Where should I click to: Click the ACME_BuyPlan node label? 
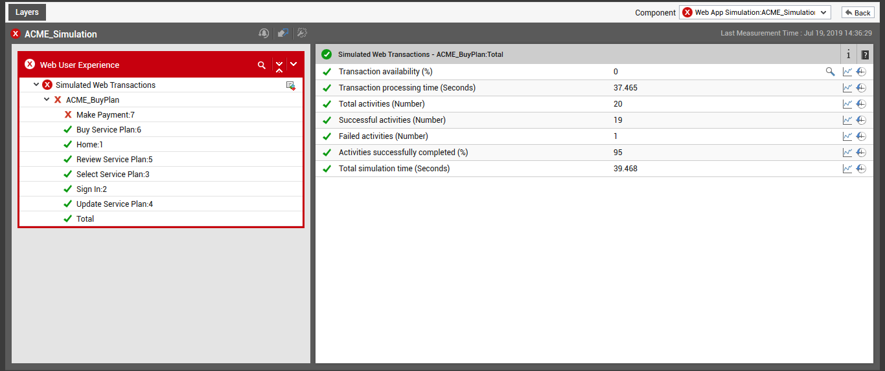pos(93,100)
